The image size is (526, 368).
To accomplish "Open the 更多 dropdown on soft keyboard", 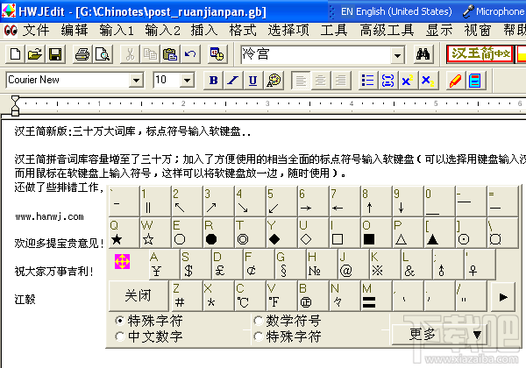I will [439, 334].
